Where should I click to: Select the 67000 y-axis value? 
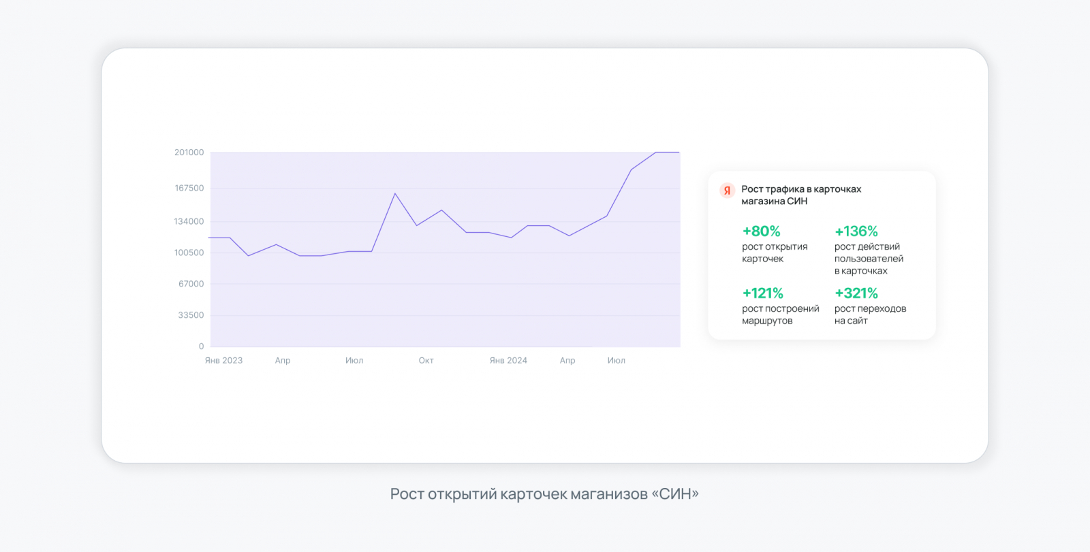pyautogui.click(x=191, y=284)
